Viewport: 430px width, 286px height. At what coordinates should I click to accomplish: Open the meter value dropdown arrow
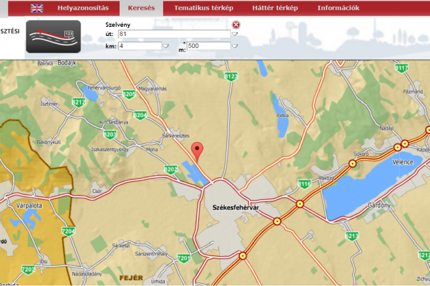[234, 46]
